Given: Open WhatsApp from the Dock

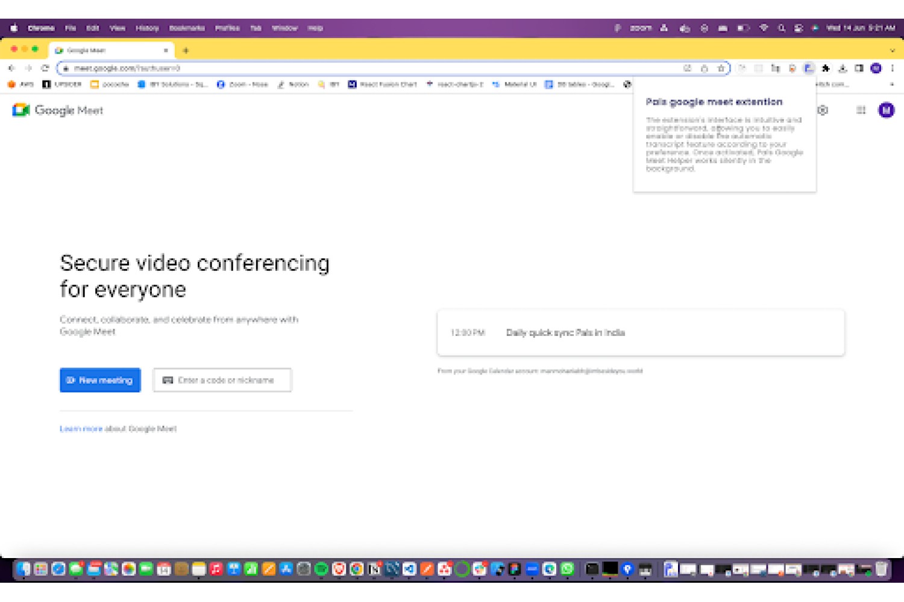Looking at the screenshot, I should pos(567,569).
